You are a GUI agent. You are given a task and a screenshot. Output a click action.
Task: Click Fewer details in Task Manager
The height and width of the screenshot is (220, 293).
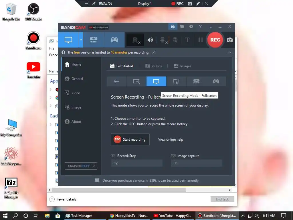pyautogui.click(x=63, y=199)
